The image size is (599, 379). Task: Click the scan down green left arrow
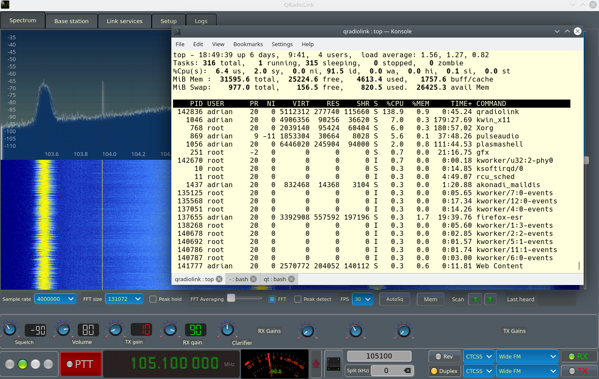pos(475,299)
